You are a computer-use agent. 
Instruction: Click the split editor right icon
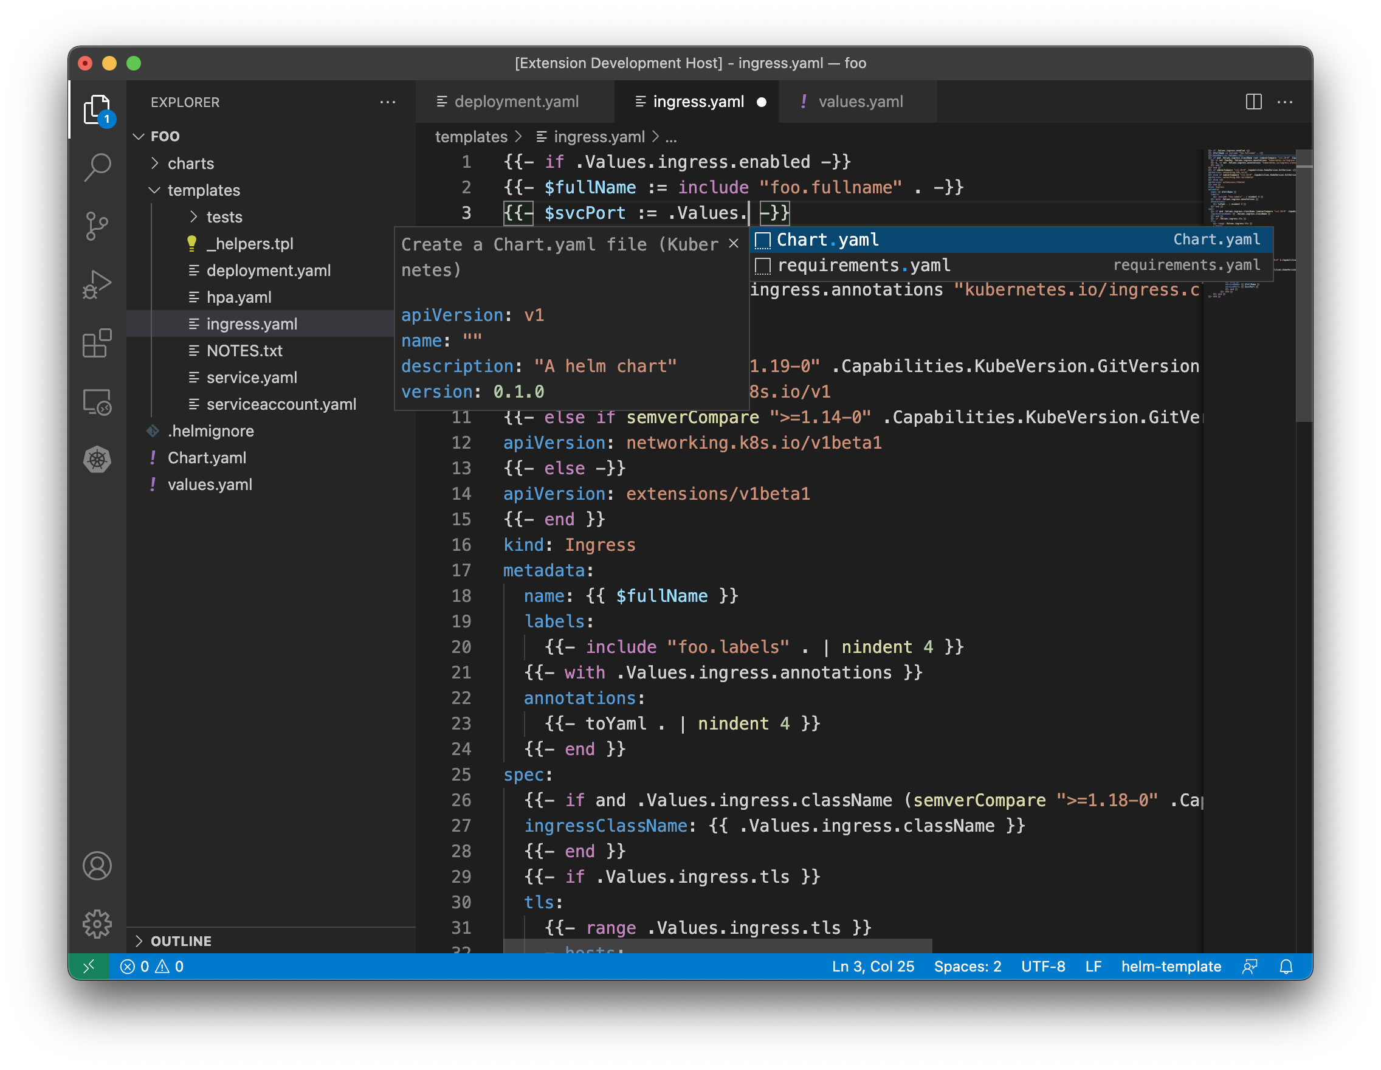pos(1253,102)
